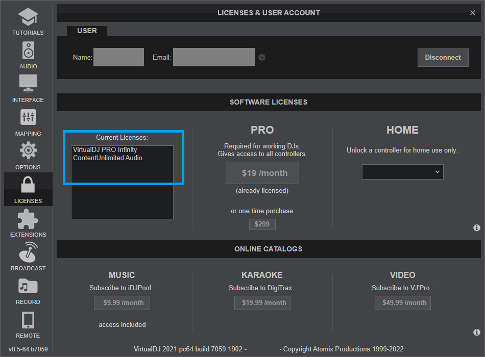Screen dimensions: 485x357
Task: Click the VirtualDJ 2021 pc64 build text
Action: pyautogui.click(x=190, y=349)
